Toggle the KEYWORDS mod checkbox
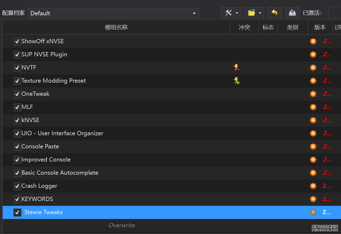Image resolution: width=341 pixels, height=234 pixels. [x=17, y=199]
